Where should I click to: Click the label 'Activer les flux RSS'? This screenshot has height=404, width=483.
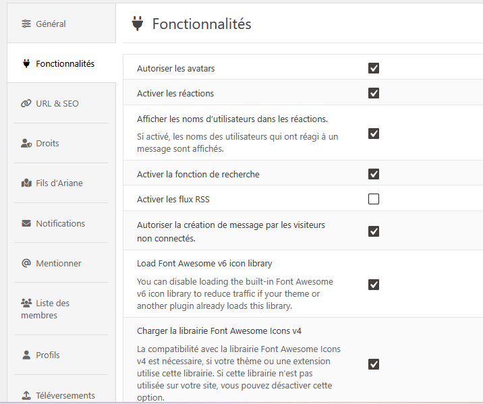click(173, 199)
